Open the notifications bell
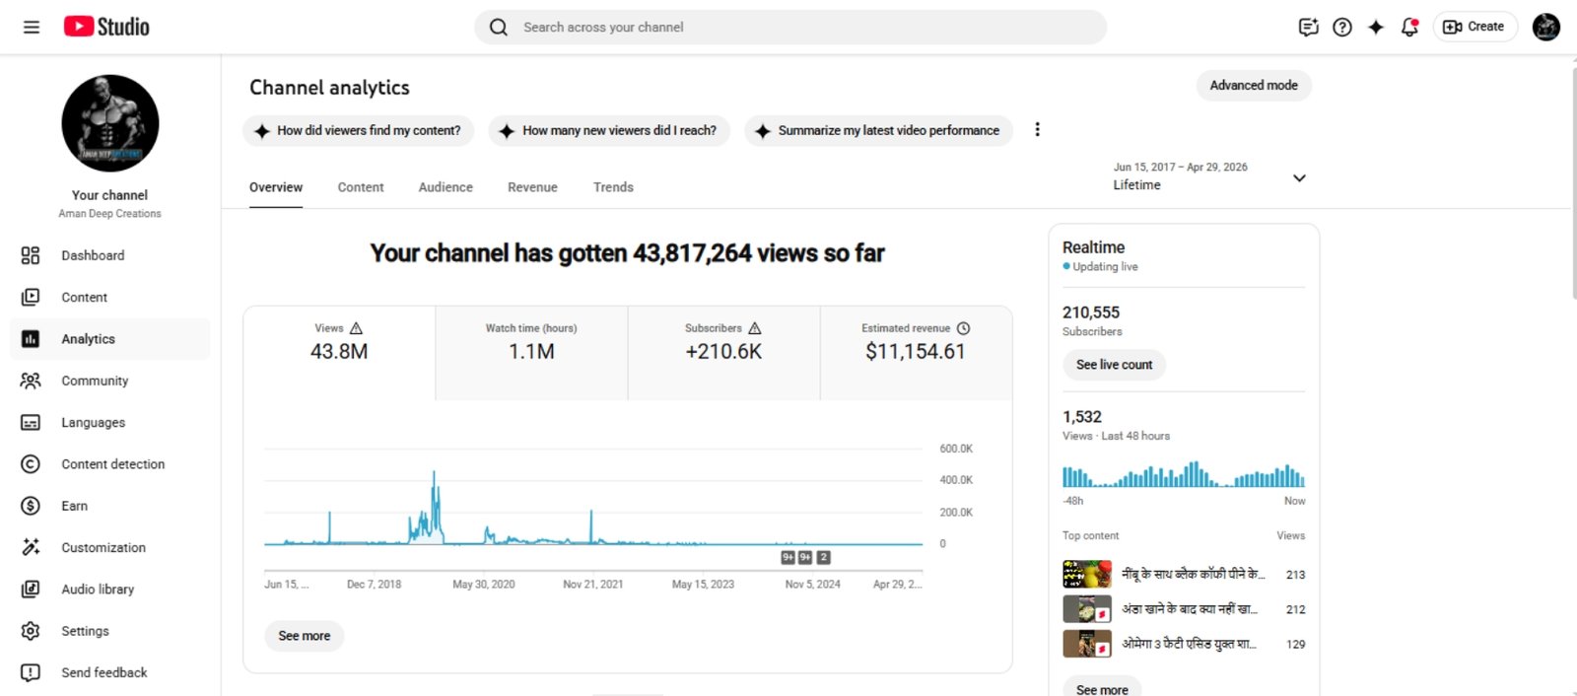This screenshot has width=1577, height=696. coord(1409,27)
